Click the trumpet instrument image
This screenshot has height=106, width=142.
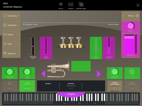(x=58, y=69)
